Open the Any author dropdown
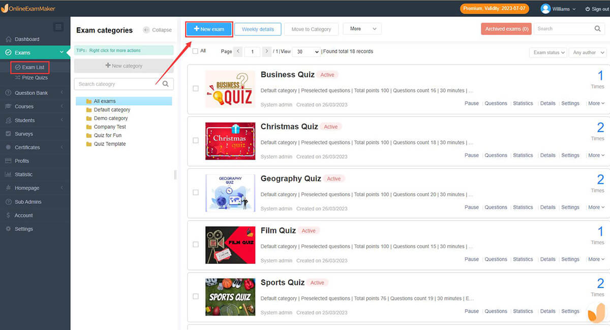This screenshot has width=610, height=330. tap(588, 52)
